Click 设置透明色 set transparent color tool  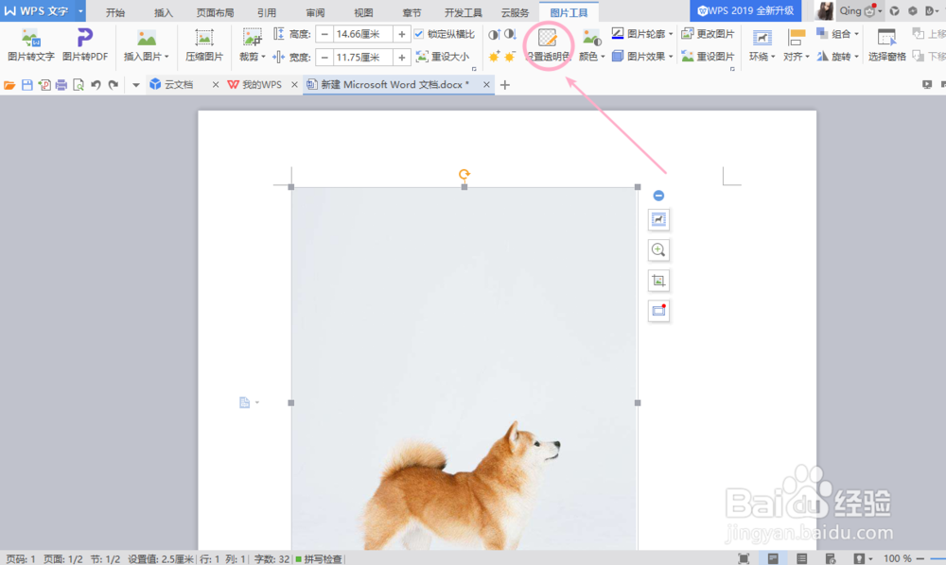(547, 45)
